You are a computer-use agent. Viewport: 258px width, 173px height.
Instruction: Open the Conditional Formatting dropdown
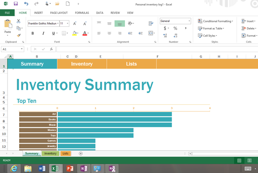tap(215, 21)
